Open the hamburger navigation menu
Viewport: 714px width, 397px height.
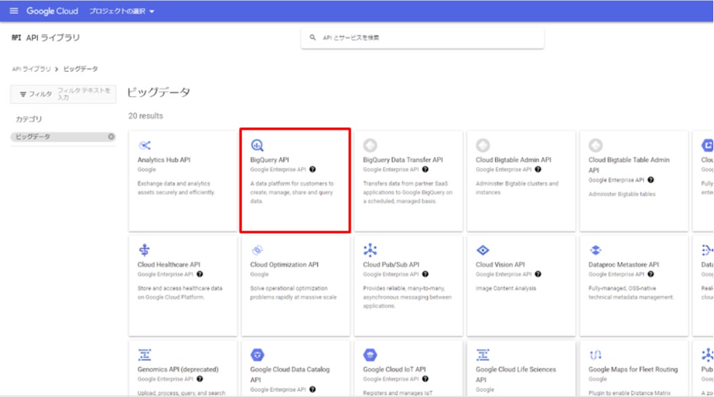[x=14, y=11]
